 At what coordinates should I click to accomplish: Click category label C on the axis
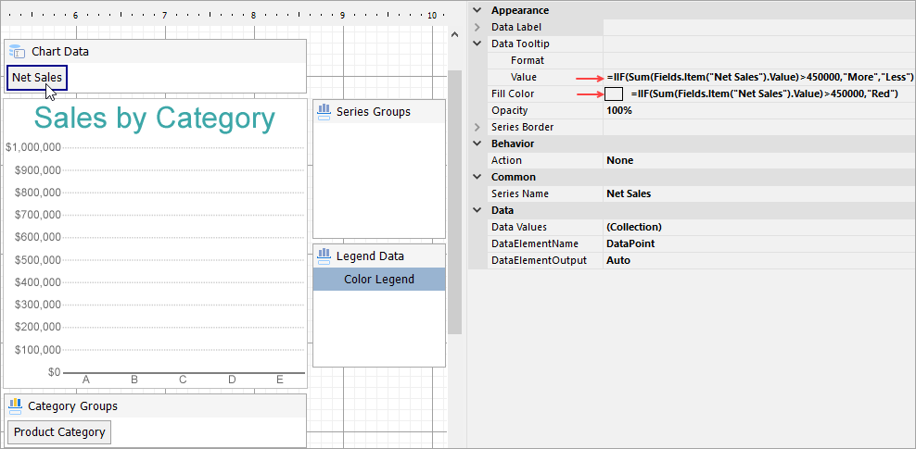click(x=183, y=380)
